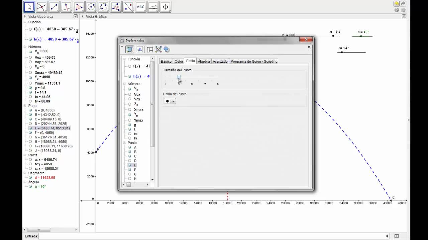This screenshot has height=240, width=428.
Task: Select d = 11638.95 segment in algebra view
Action: [45, 178]
